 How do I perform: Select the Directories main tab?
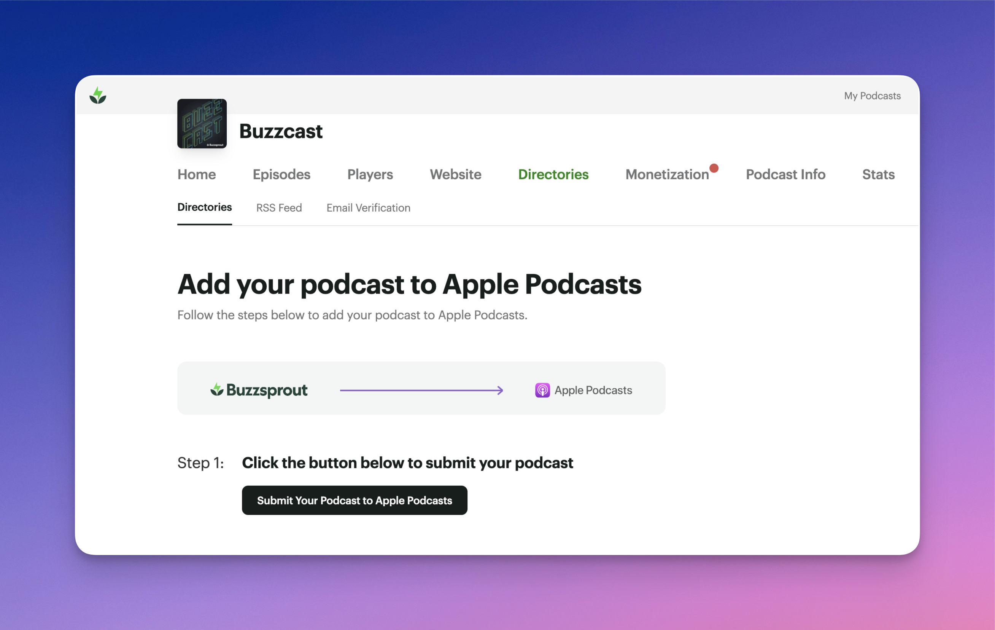pyautogui.click(x=553, y=174)
